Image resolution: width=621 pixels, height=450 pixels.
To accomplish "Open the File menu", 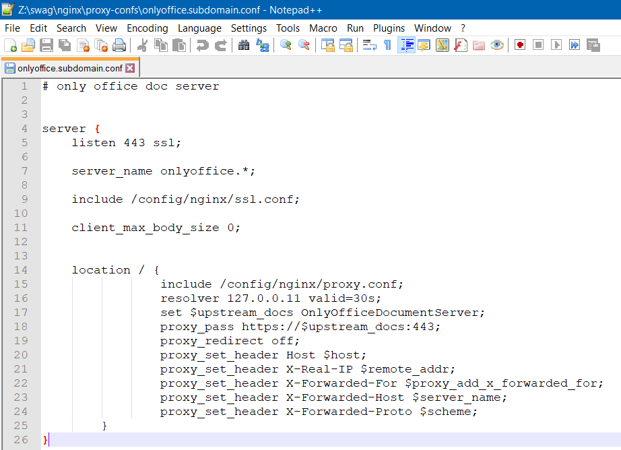I will [12, 28].
